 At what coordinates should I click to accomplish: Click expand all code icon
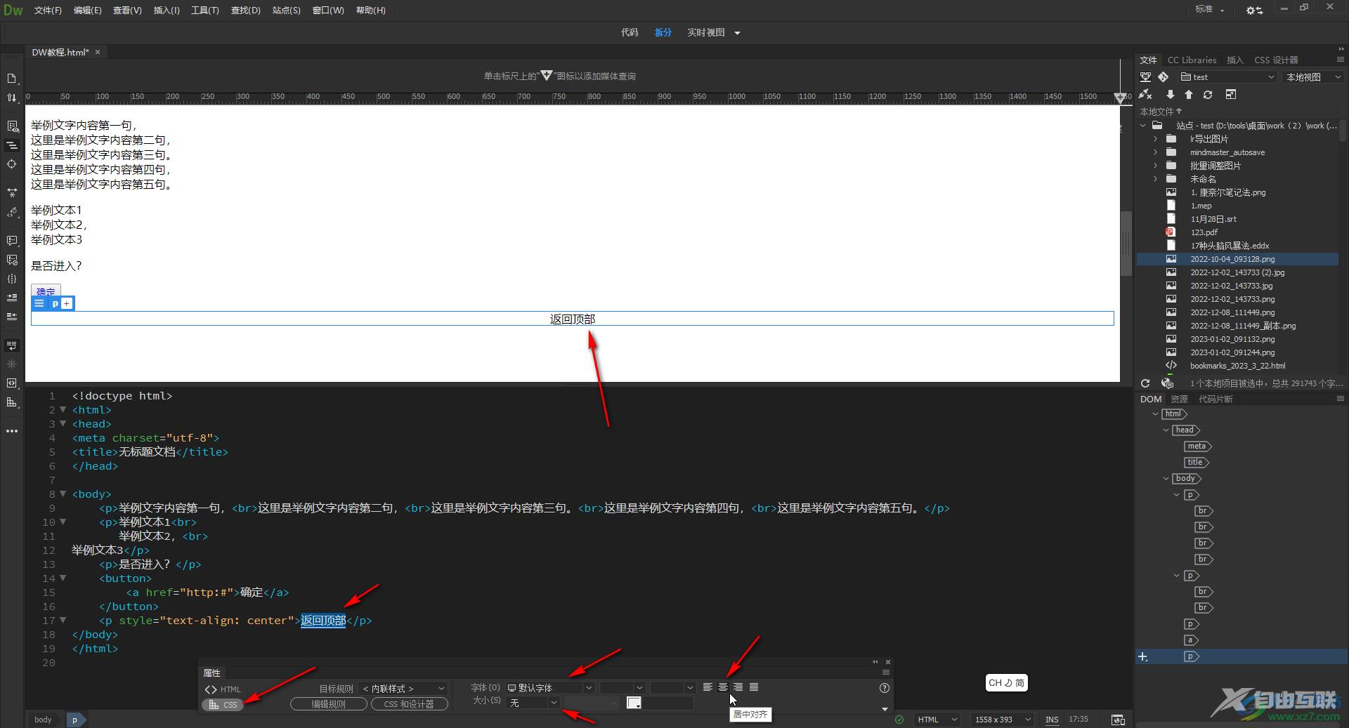tap(12, 192)
